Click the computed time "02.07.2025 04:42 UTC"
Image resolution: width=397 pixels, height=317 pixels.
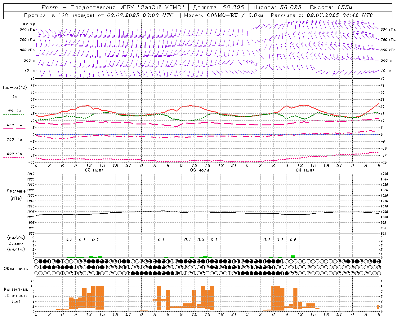coord(340,15)
